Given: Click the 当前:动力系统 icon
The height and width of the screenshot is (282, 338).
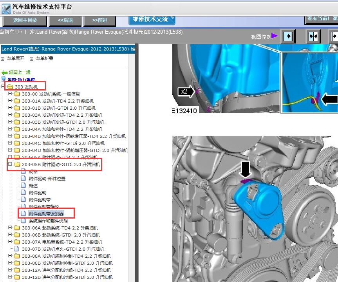Looking at the screenshot, I should 3,79.
